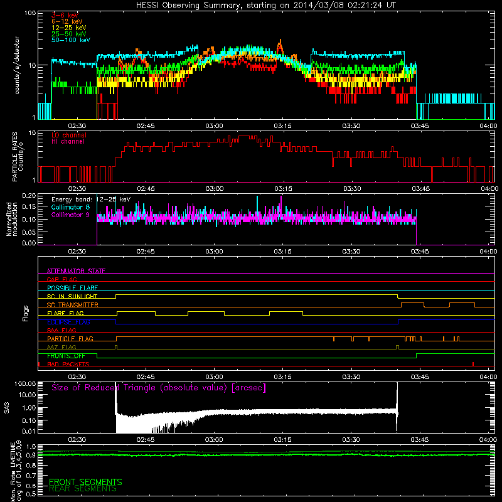Click the 0.7 tick on livetime axis

tap(31, 476)
